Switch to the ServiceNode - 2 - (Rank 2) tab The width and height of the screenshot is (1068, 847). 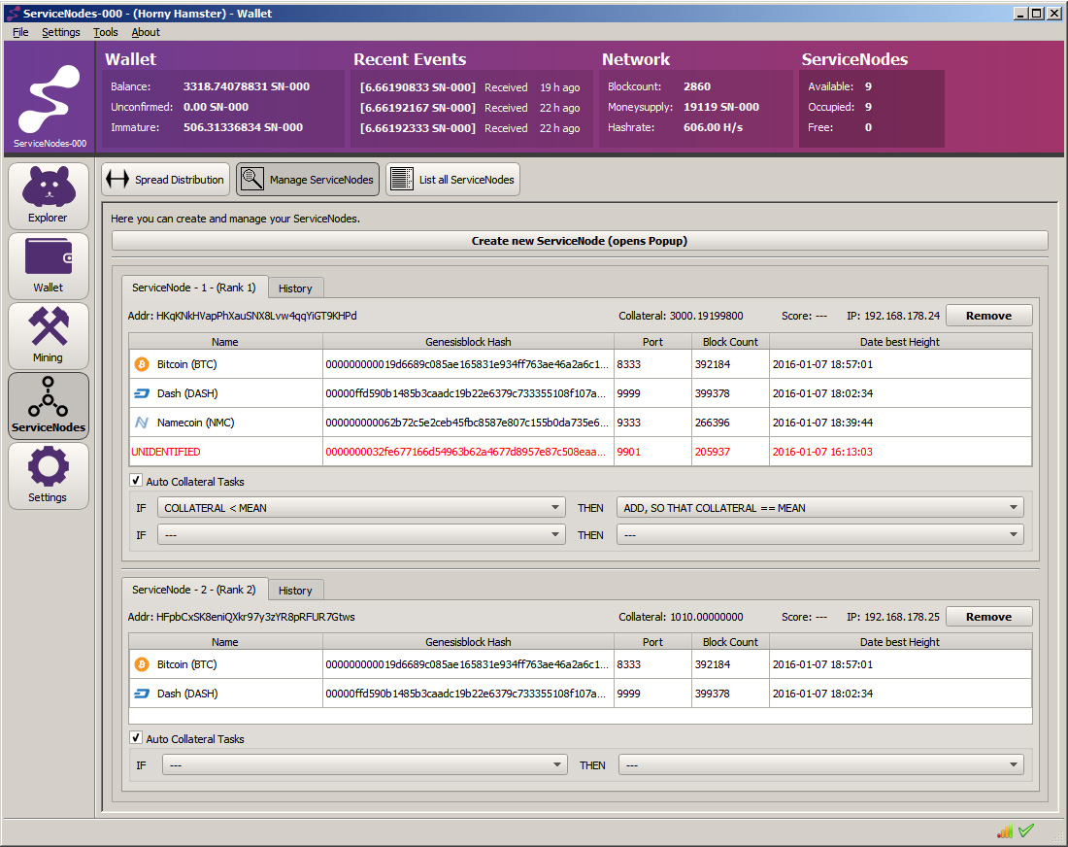(194, 590)
